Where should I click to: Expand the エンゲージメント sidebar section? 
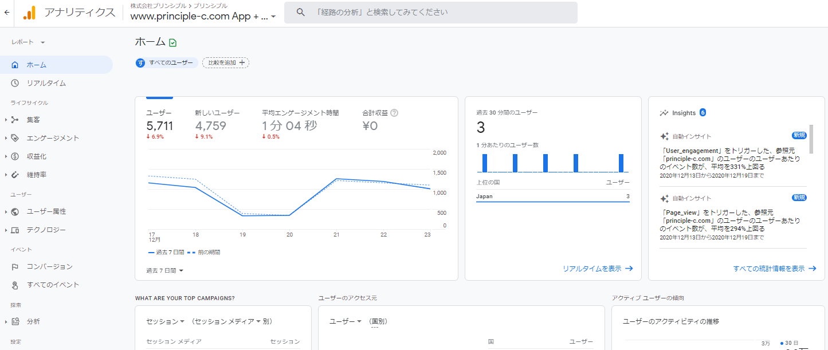coord(53,138)
